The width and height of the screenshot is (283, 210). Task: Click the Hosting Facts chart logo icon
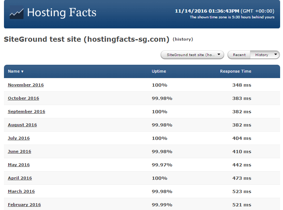click(17, 12)
